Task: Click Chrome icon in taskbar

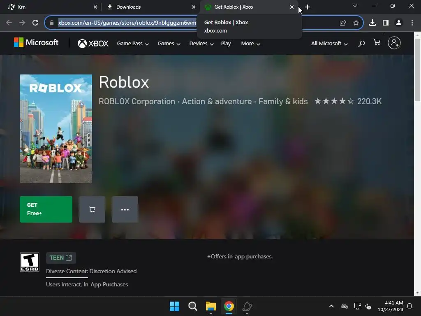Action: [229, 306]
